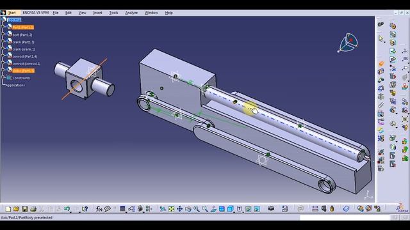Open the Edit menu

(x=69, y=13)
